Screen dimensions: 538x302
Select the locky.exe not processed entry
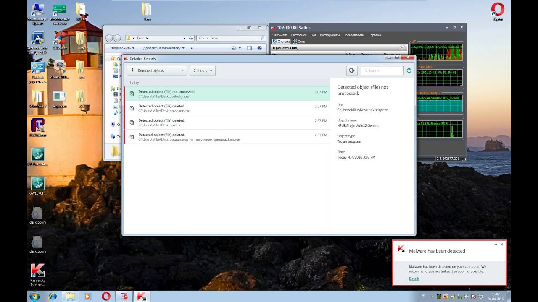coord(227,94)
